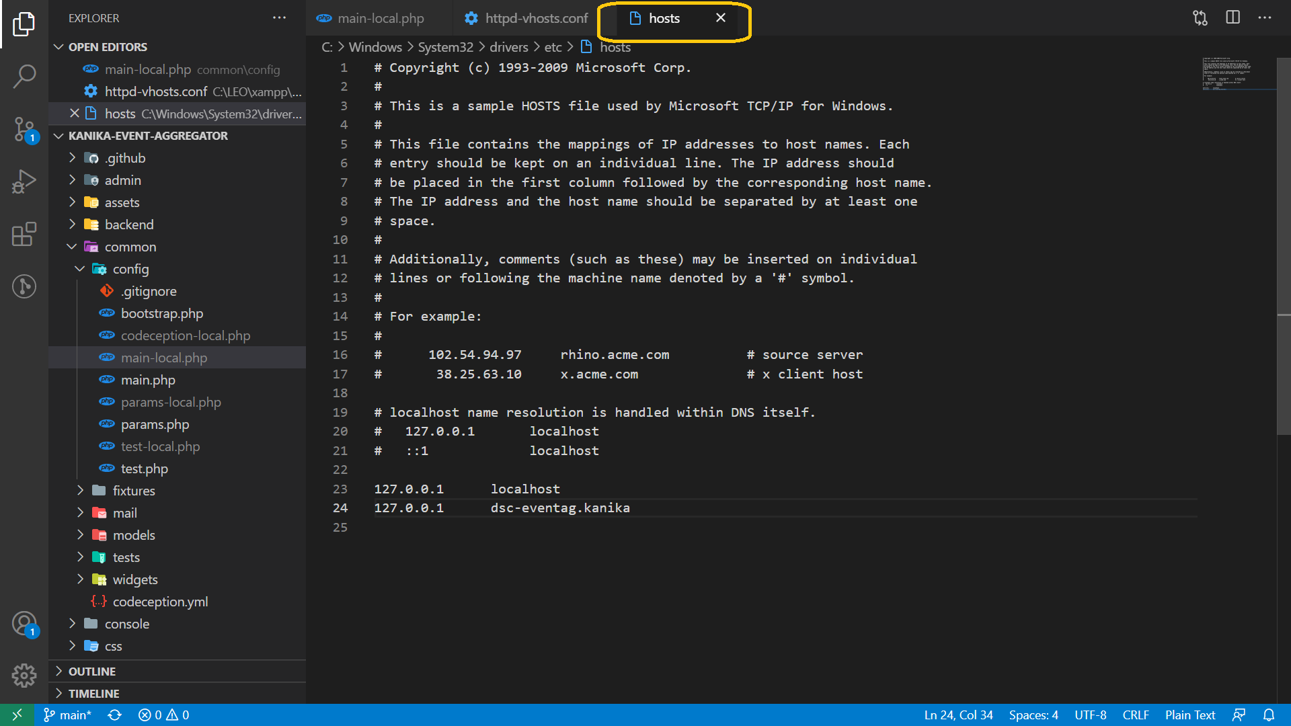
Task: Select the hosts editor tab
Action: point(664,18)
